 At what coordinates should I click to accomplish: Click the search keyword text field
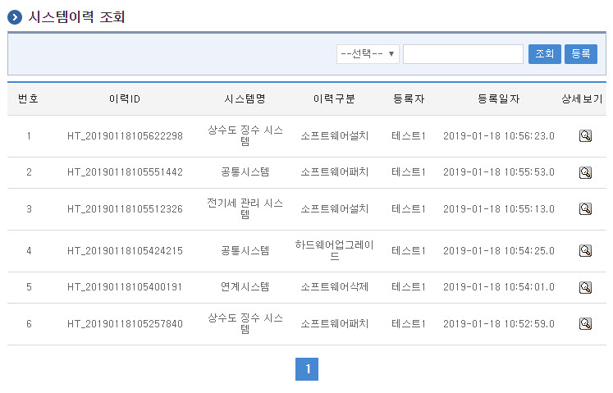[463, 54]
